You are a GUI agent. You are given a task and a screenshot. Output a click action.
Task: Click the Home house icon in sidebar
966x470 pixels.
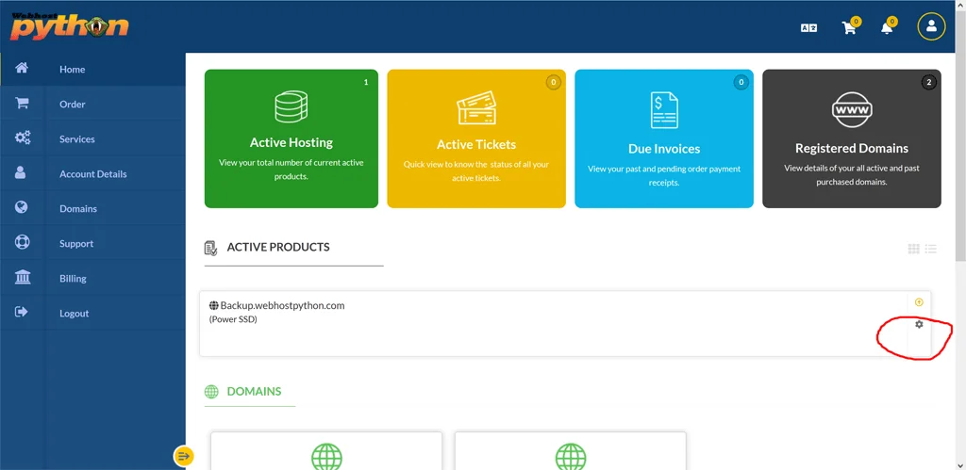point(22,68)
